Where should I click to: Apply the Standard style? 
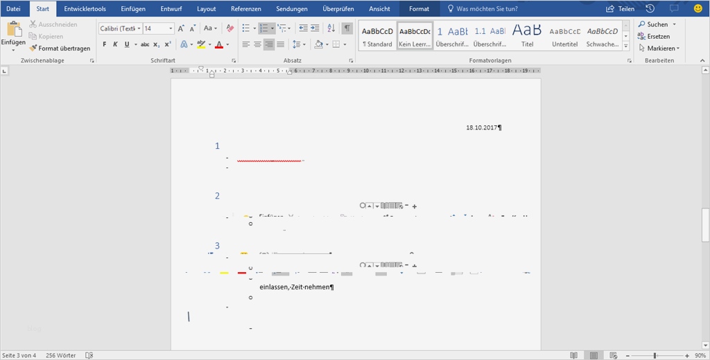click(x=377, y=36)
